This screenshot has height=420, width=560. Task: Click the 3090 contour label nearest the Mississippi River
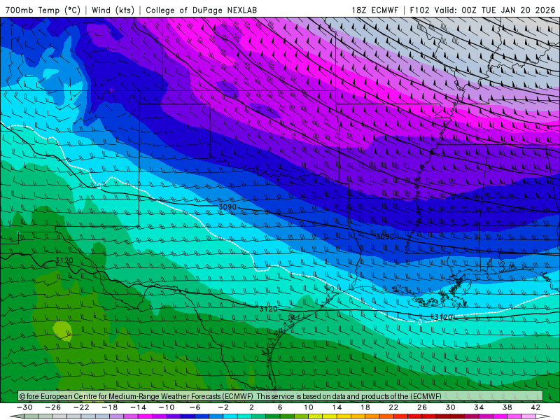(384, 237)
